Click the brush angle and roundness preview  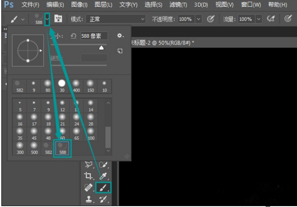[x=28, y=50]
